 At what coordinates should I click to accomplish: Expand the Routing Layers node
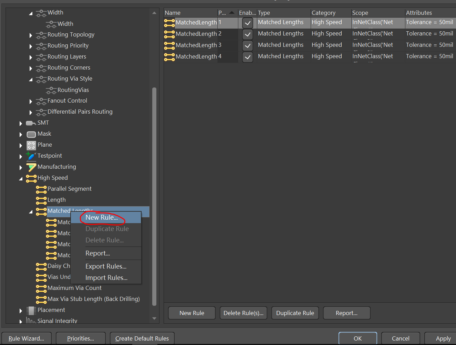[x=31, y=57]
